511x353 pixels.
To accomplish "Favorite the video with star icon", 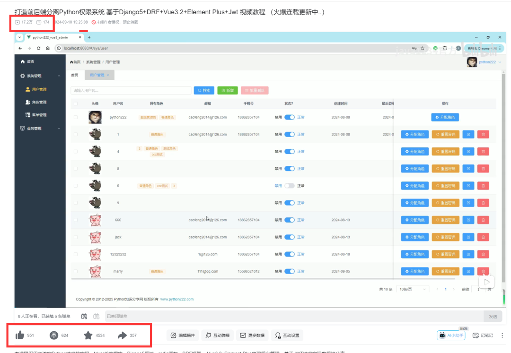I will pos(88,335).
